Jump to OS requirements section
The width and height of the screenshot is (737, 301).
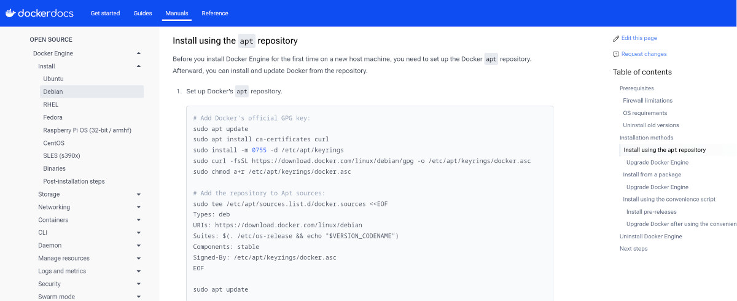click(x=645, y=113)
